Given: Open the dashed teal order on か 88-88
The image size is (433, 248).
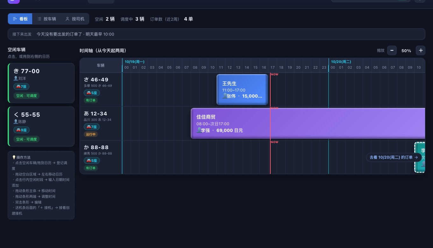Looking at the screenshot, I should click(420, 157).
